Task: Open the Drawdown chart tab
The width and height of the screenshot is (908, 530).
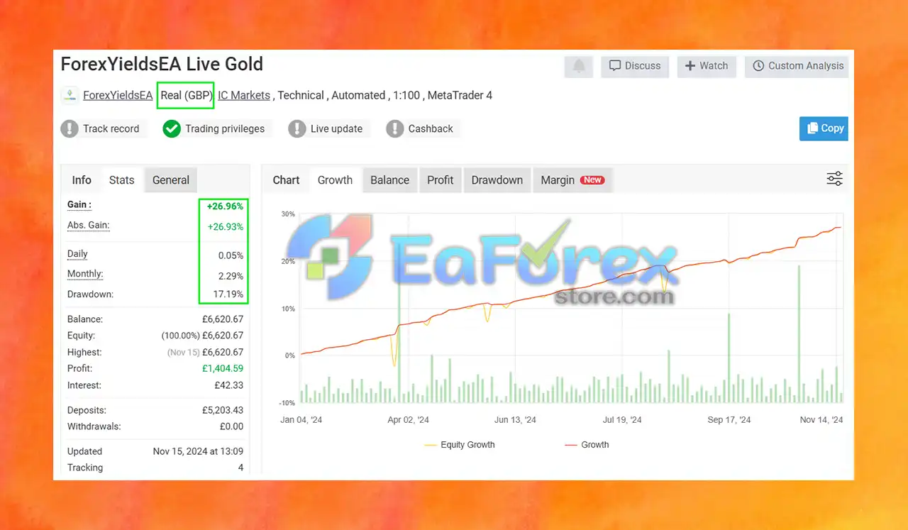Action: coord(497,180)
